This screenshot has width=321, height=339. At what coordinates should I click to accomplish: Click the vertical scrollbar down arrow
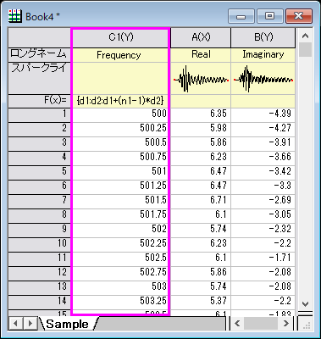tap(305, 304)
